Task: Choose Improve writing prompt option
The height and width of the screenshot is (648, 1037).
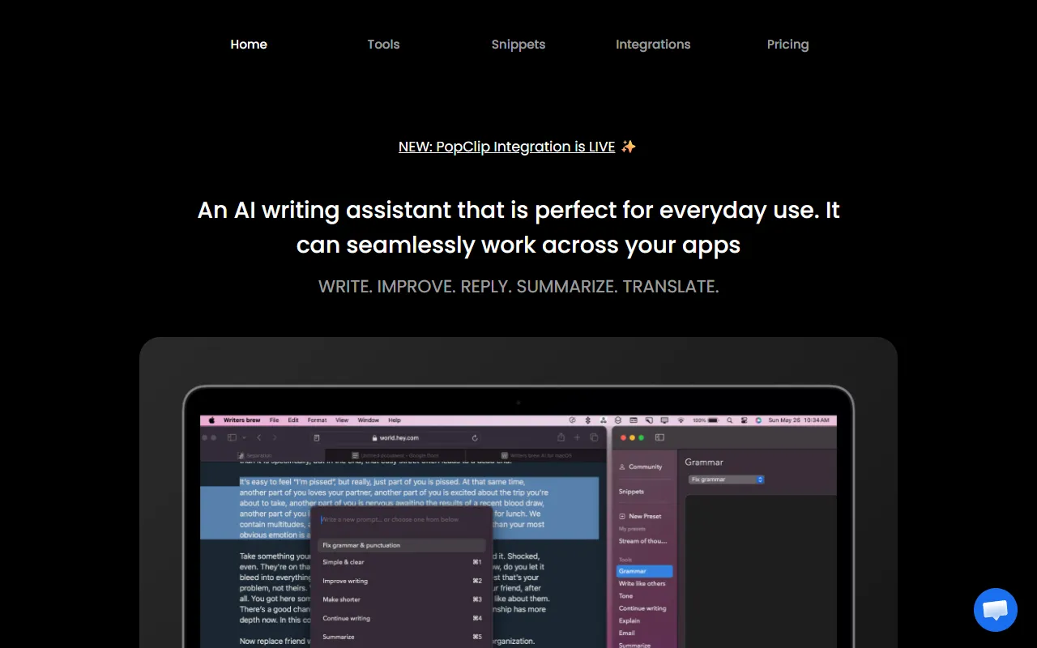Action: point(401,581)
